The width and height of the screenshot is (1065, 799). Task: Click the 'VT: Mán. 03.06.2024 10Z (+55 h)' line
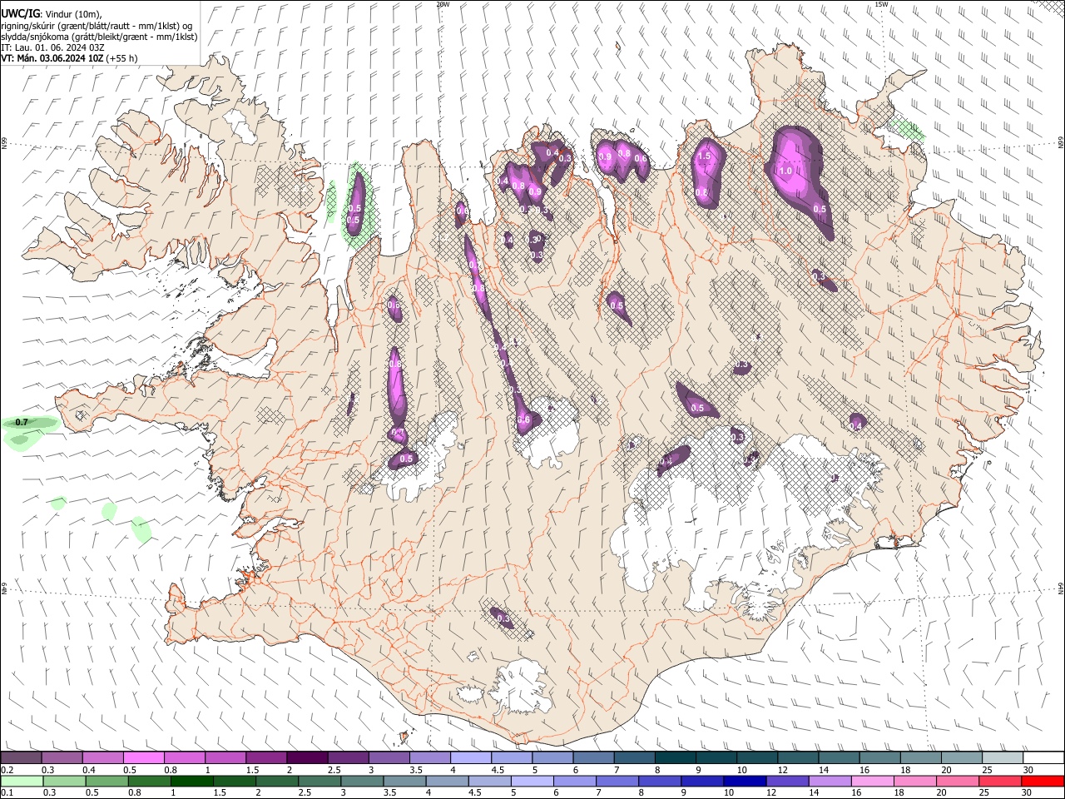69,58
